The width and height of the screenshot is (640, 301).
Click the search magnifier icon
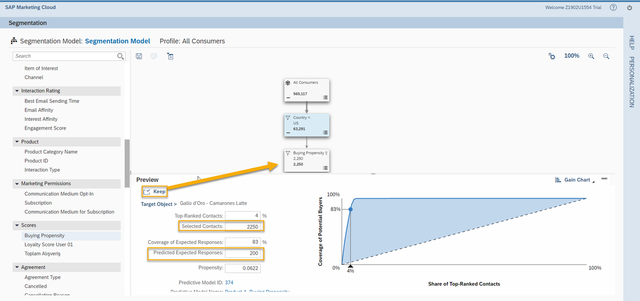pos(120,56)
